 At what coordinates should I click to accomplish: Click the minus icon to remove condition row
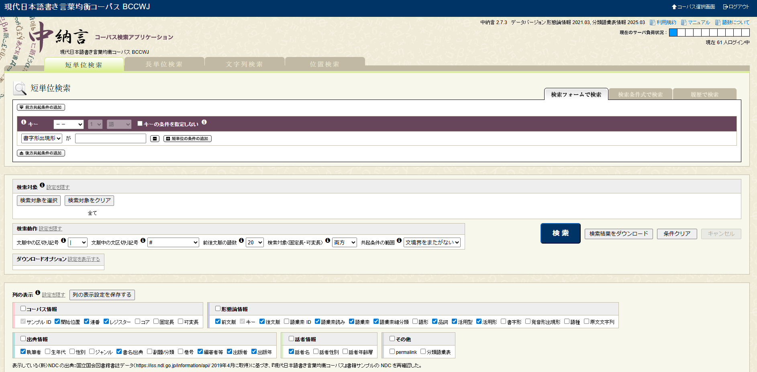(155, 139)
